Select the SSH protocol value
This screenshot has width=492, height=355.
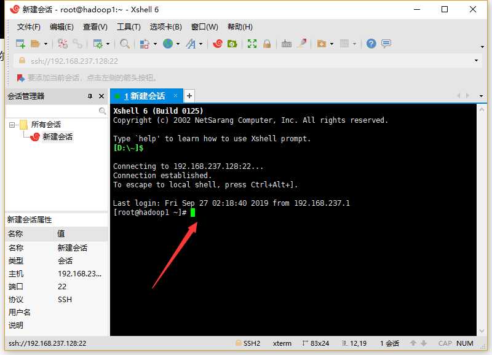[65, 300]
